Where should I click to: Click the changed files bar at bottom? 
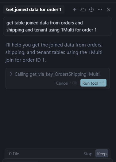pos(57,154)
